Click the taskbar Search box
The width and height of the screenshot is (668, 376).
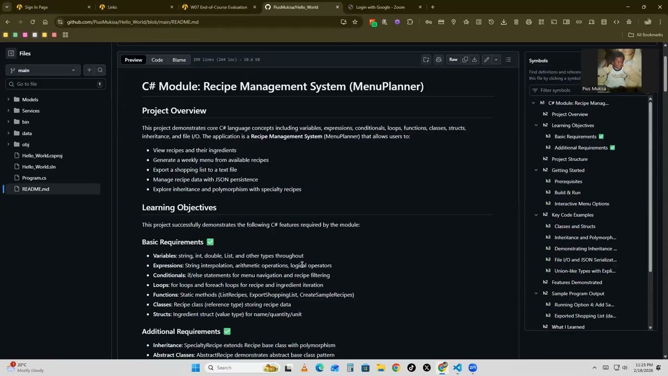point(241,368)
